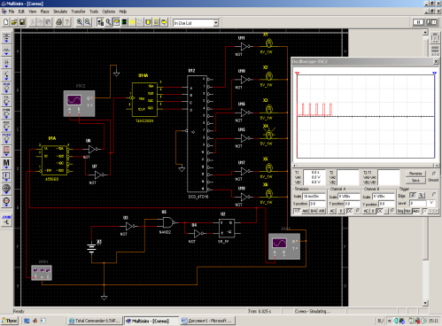Open the Mixed component bin

point(6,139)
